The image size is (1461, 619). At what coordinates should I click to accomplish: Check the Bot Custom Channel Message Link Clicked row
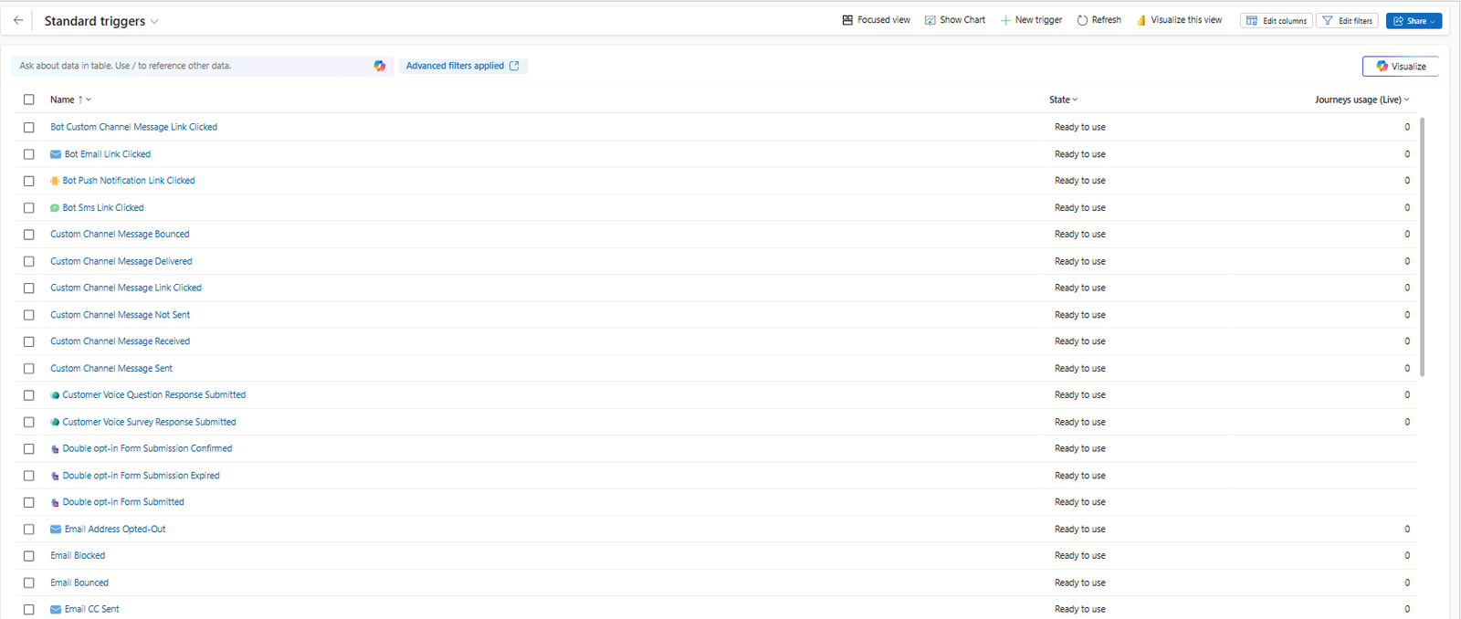[29, 128]
